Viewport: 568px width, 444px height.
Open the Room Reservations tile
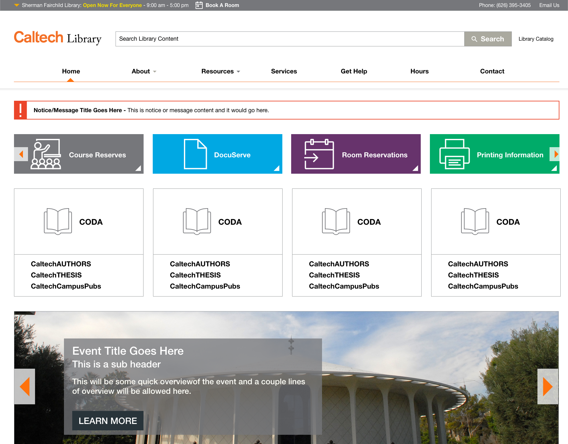tap(356, 154)
